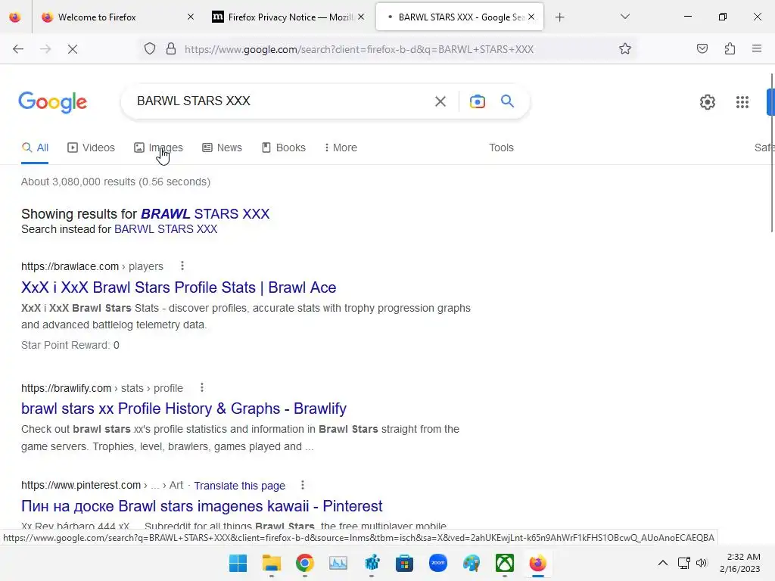Viewport: 775px width, 581px height.
Task: Show hidden system tray icons
Action: [663, 563]
